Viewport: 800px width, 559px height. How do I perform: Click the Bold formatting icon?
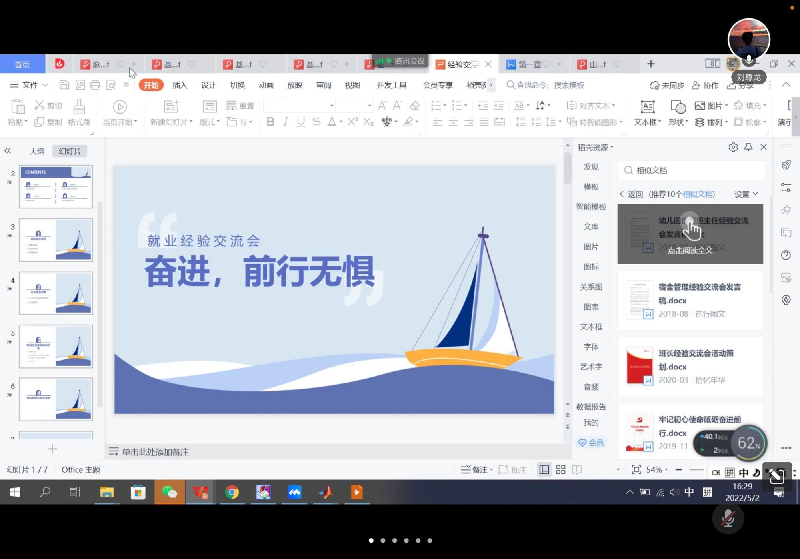tap(270, 122)
